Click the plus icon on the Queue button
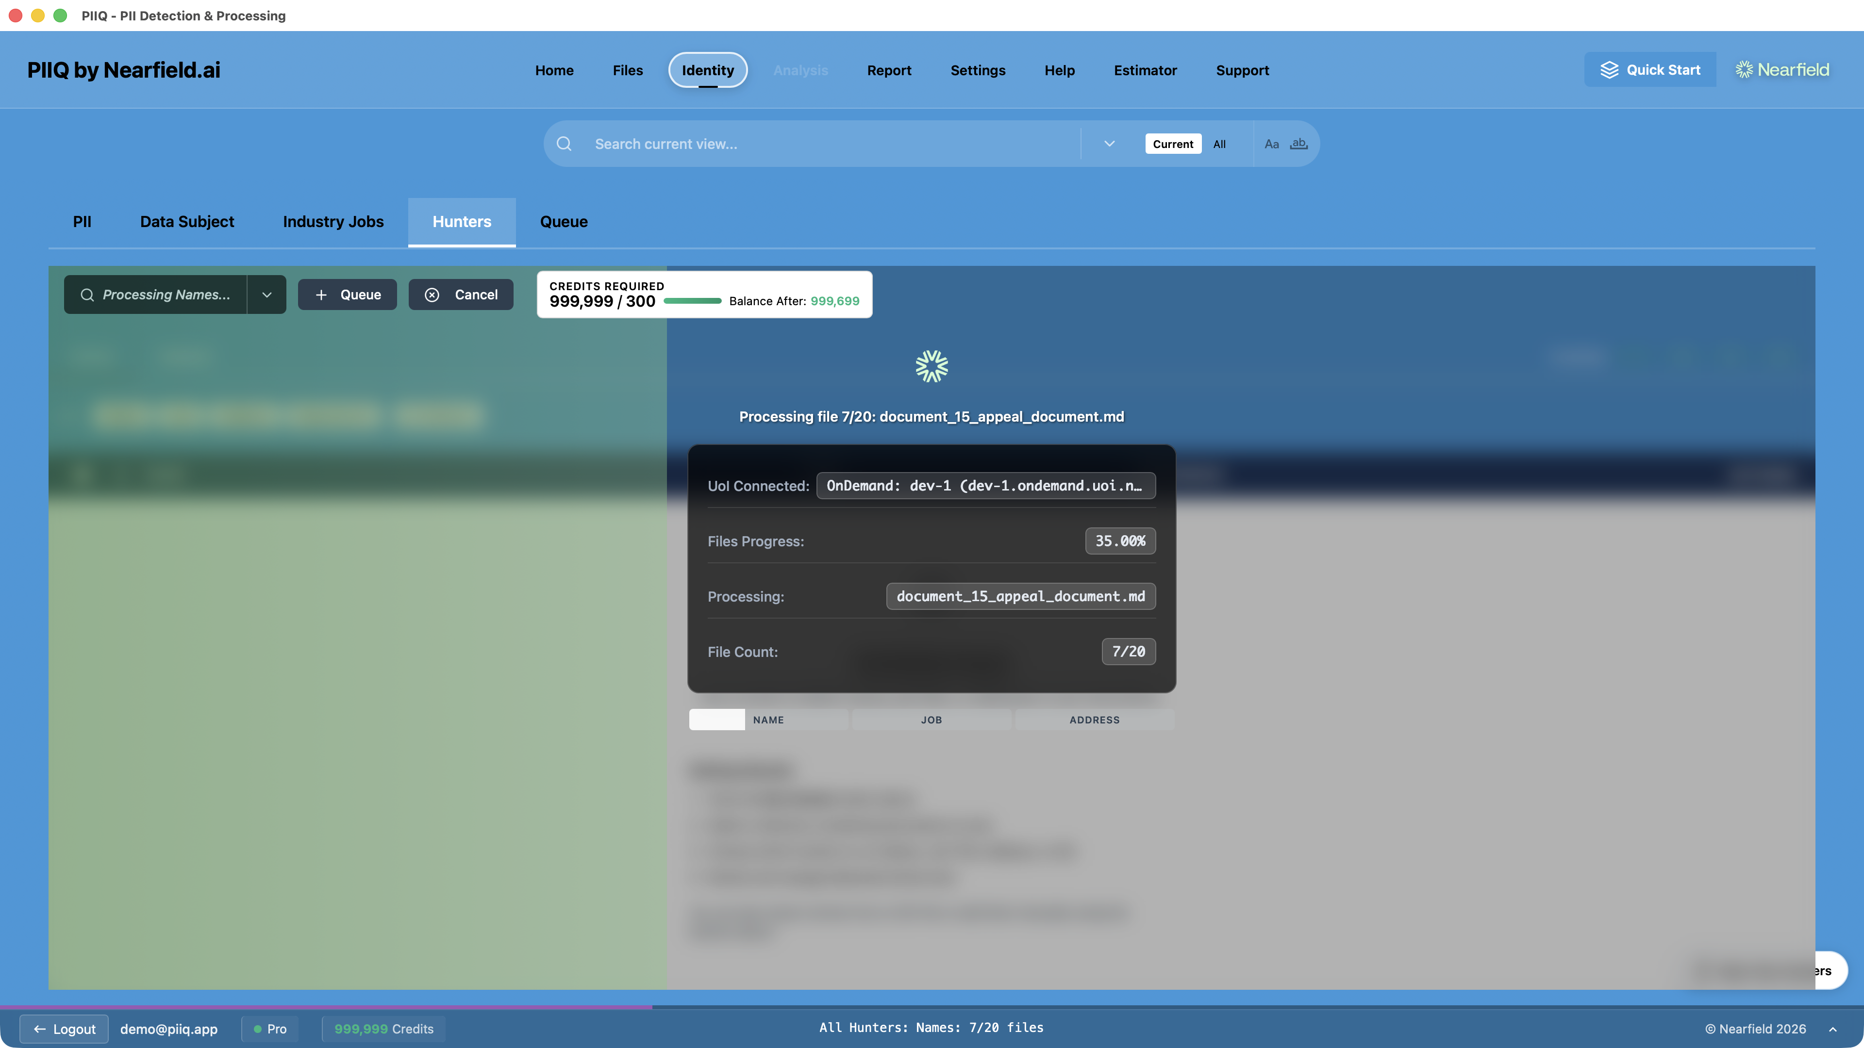This screenshot has width=1864, height=1048. (x=320, y=295)
